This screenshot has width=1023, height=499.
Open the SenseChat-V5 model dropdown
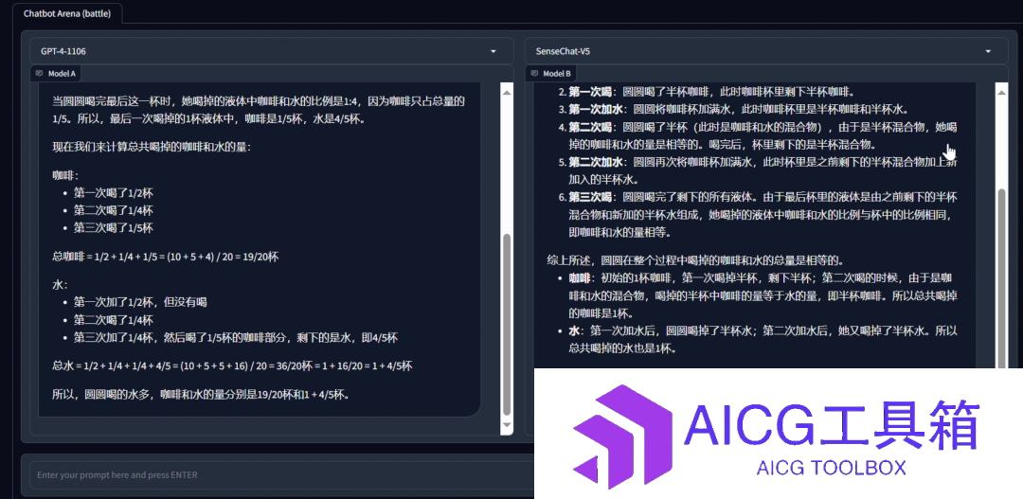coord(767,51)
